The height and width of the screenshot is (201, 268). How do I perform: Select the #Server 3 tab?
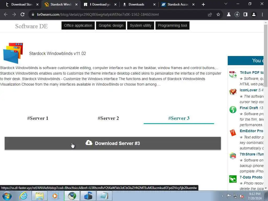pyautogui.click(x=179, y=118)
